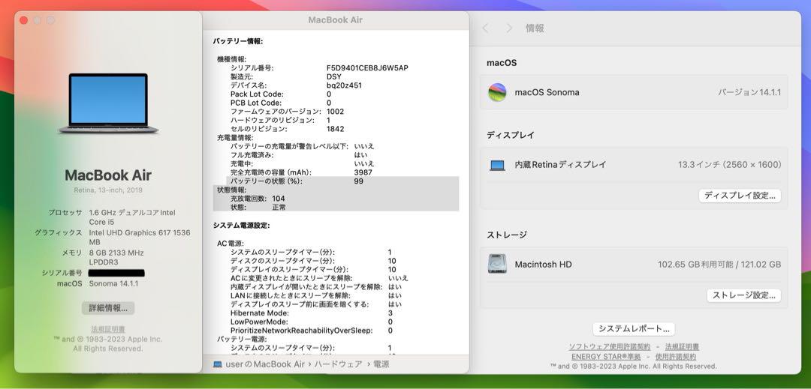The width and height of the screenshot is (811, 389).
Task: Open ENERGY STAR®準拠 link
Action: tap(606, 357)
